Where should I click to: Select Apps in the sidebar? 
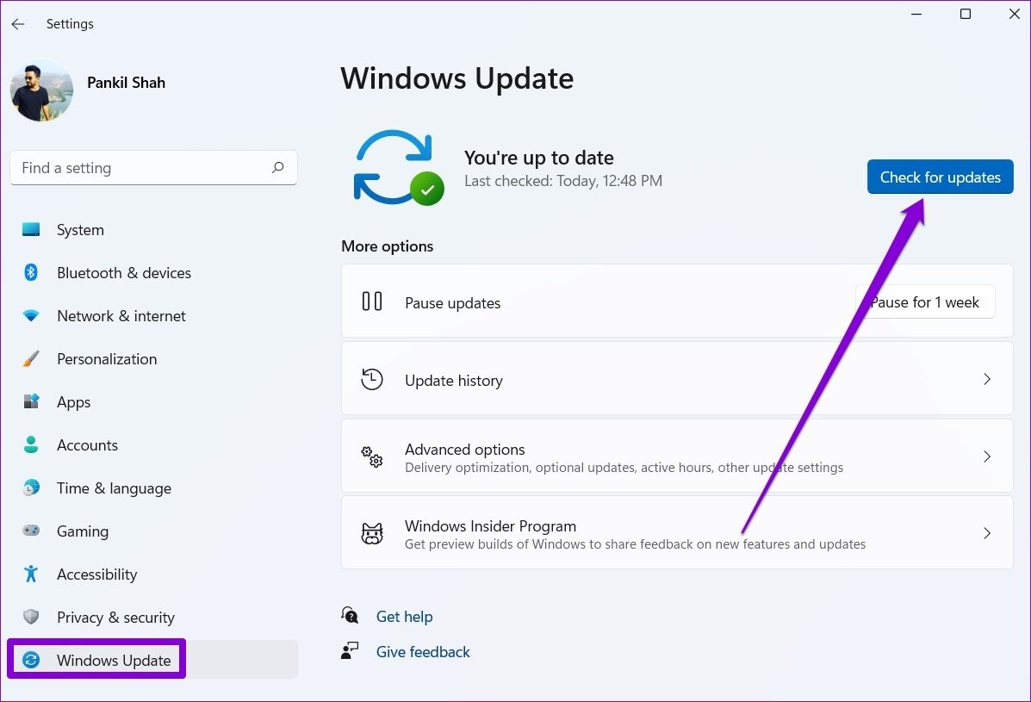(x=74, y=402)
